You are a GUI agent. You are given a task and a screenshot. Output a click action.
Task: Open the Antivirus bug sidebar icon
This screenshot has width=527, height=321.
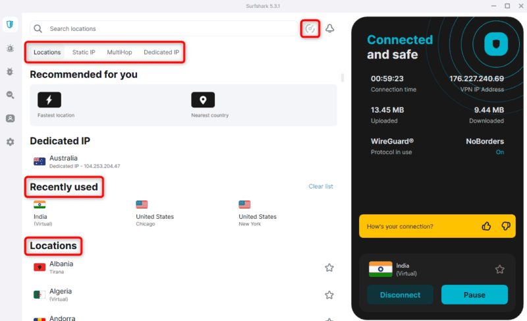(10, 72)
